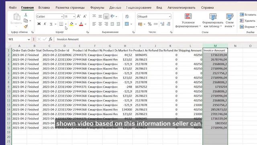257x145 pixels.
Task: Select row 19 header
Action: click(9, 132)
